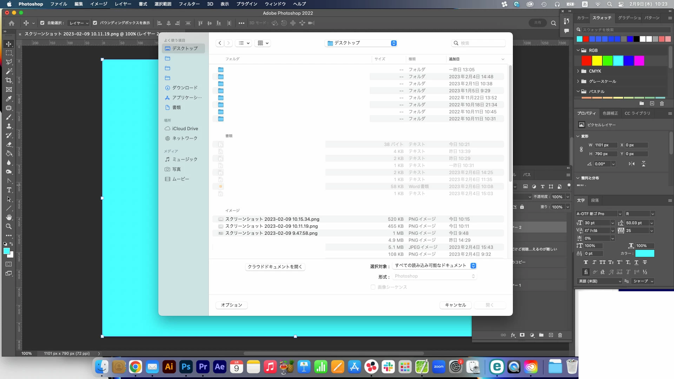The height and width of the screenshot is (379, 674).
Task: Toggle 自動選択 checkbox in options bar
Action: (x=42, y=23)
